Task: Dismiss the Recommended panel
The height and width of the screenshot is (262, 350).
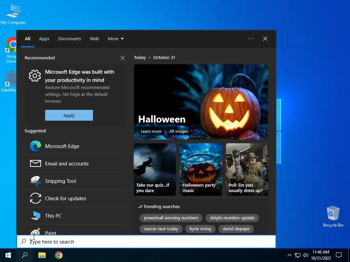Action: 123,58
